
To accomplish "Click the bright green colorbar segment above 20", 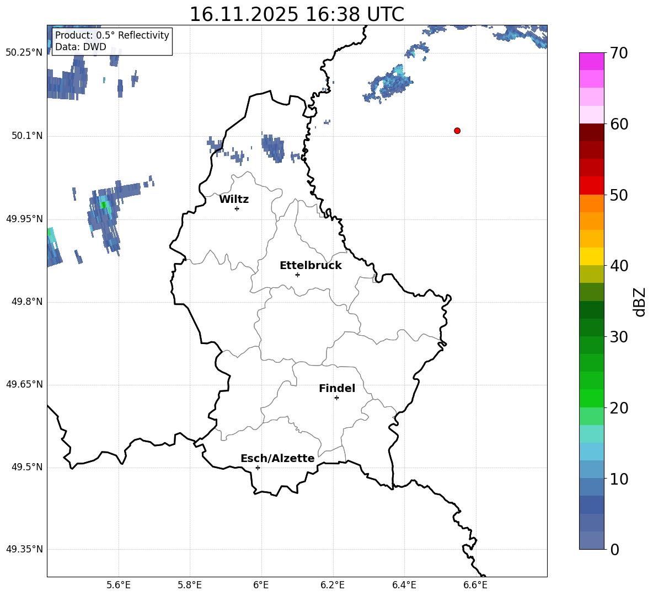I will (591, 398).
